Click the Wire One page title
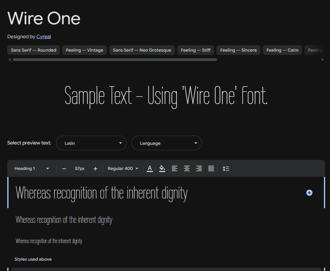The height and width of the screenshot is (271, 330). point(44,18)
